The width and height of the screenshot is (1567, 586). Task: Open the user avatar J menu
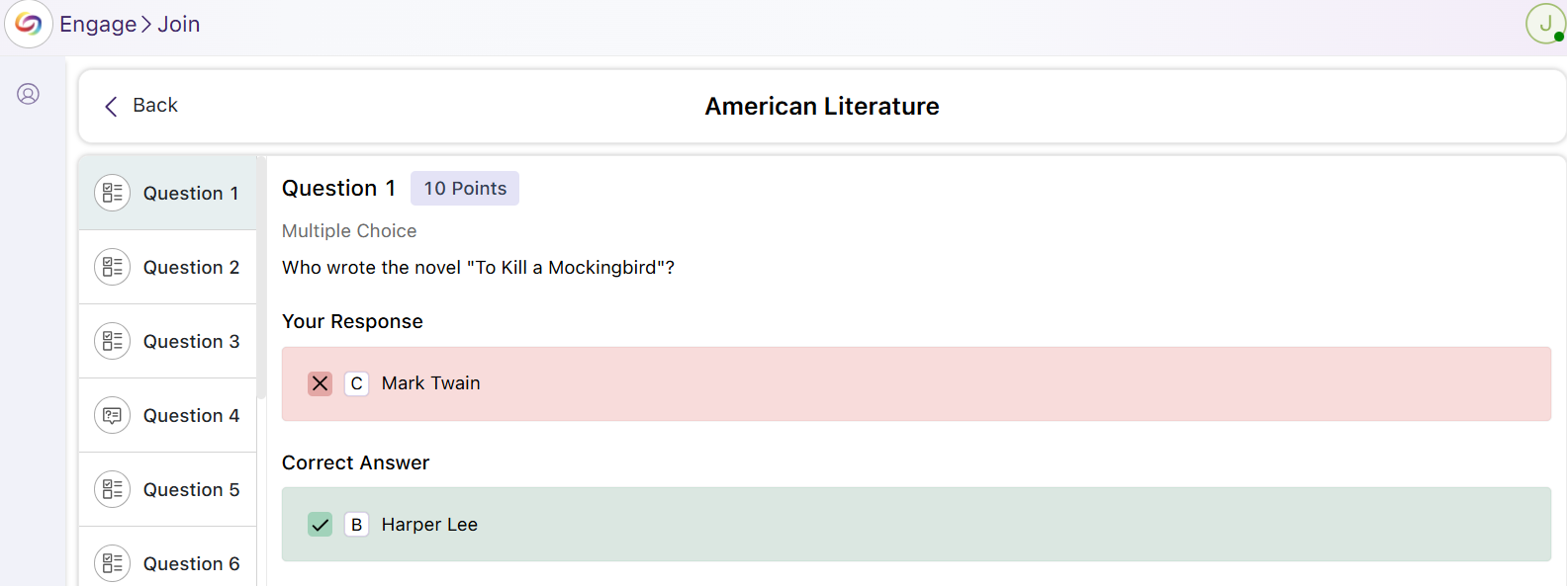(x=1544, y=24)
